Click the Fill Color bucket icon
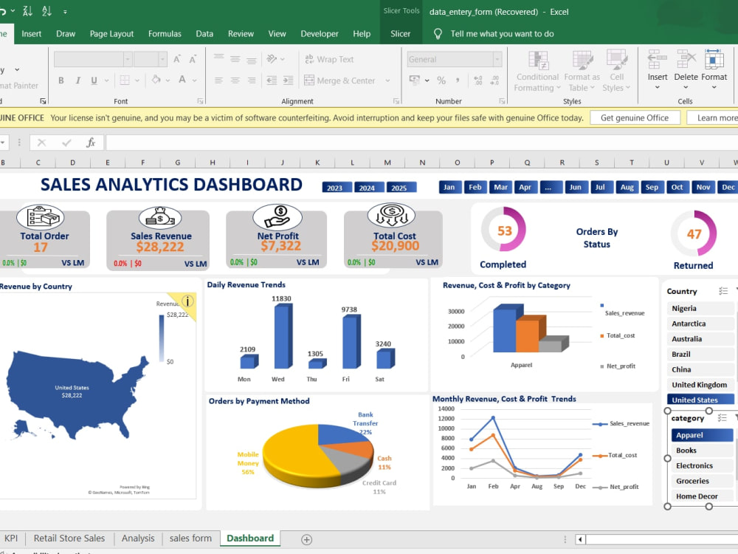Image resolution: width=738 pixels, height=554 pixels. point(156,80)
